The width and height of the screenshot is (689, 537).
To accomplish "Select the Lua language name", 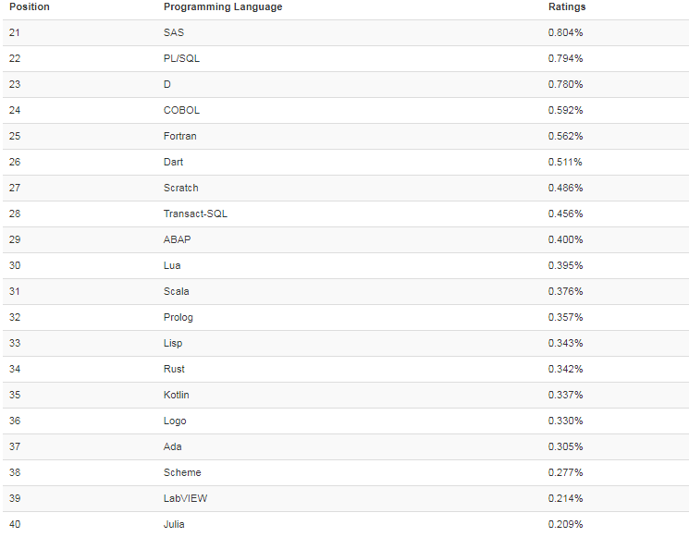I will coord(172,266).
